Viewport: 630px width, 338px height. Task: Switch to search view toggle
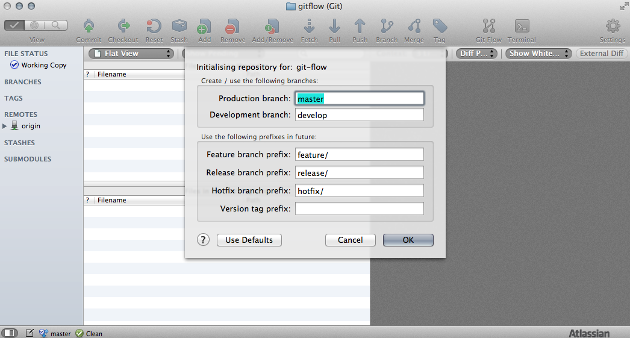point(56,25)
